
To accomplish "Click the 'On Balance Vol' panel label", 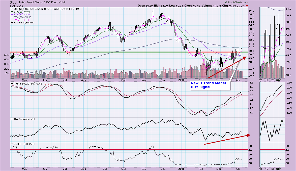I will (24, 119).
